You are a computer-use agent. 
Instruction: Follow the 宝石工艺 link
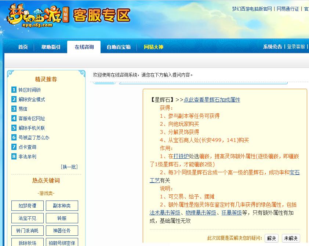[x=295, y=173]
